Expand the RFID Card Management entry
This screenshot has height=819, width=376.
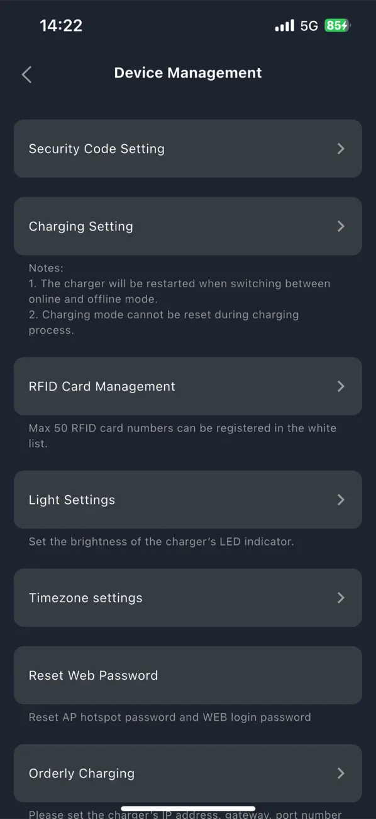[x=188, y=386]
